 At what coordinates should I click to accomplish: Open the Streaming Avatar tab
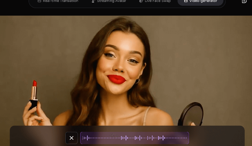coord(109,1)
